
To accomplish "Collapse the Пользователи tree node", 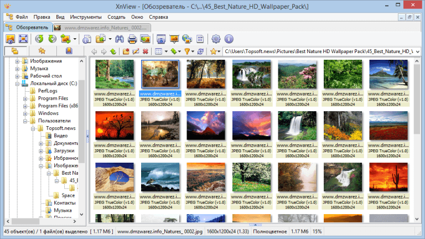I will pyautogui.click(x=25, y=121).
